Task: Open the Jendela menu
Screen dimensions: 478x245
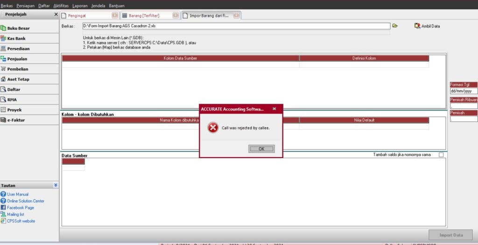Action: [x=98, y=6]
